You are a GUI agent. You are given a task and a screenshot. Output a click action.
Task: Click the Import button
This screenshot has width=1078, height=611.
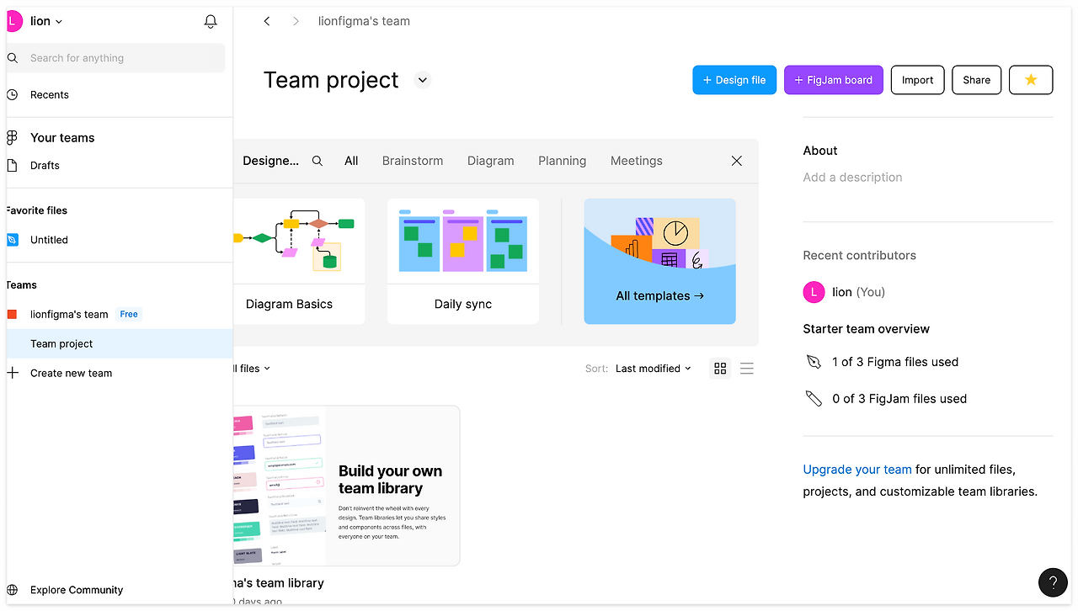[917, 80]
